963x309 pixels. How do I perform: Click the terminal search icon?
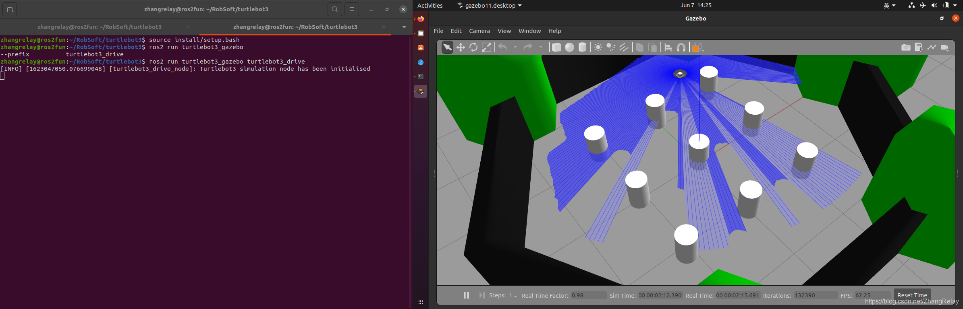click(335, 9)
